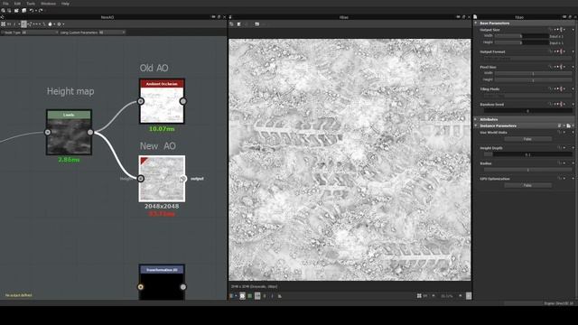Toggle the highlighted channel display button under the 2D view
This screenshot has width=578, height=325.
242,296
